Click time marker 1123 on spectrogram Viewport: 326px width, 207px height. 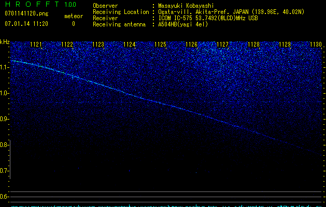98,45
